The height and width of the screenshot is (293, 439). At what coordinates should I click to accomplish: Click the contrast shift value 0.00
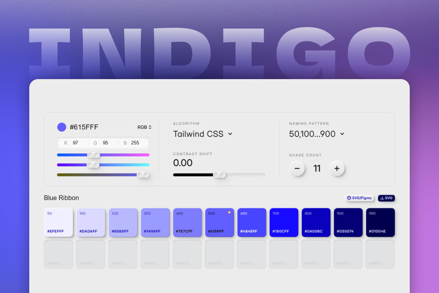coord(183,163)
